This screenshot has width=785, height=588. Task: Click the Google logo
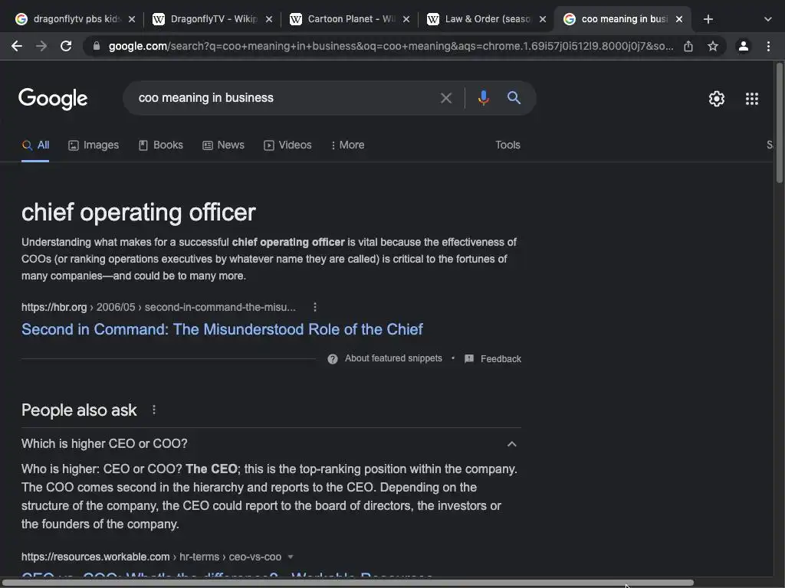[x=53, y=99]
